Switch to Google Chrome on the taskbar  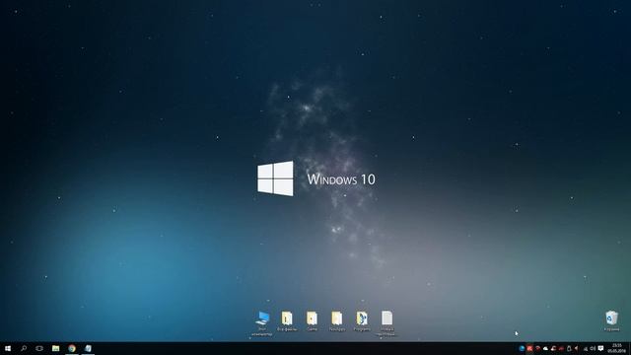pyautogui.click(x=72, y=348)
